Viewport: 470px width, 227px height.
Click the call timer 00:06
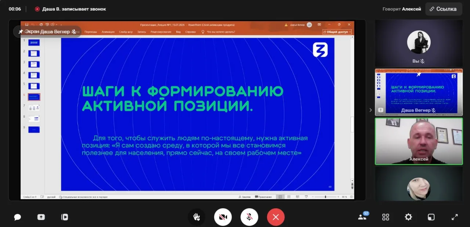tap(15, 9)
